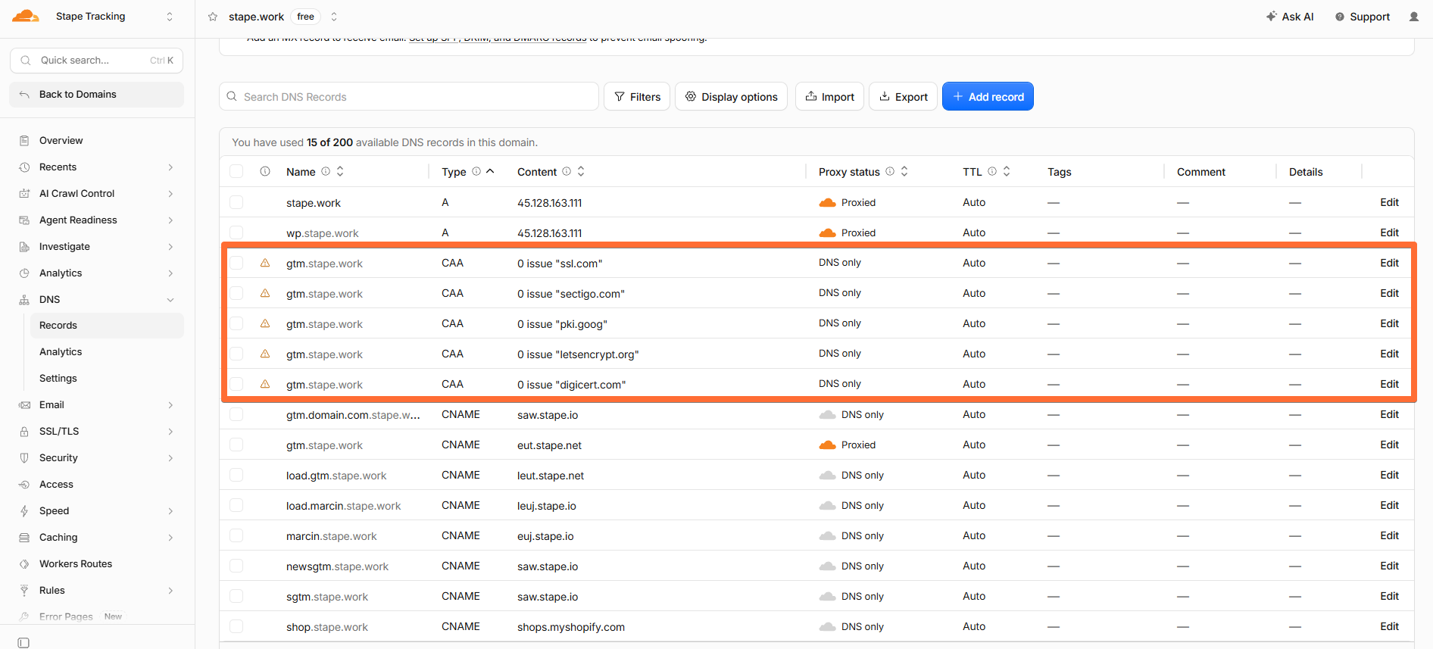Click the free plan badge
1433x649 pixels.
point(305,17)
